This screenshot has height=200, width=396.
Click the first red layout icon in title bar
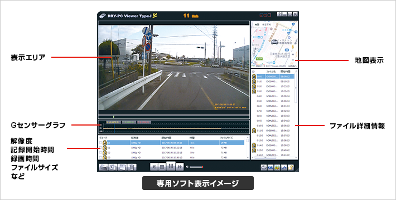(x=262, y=16)
